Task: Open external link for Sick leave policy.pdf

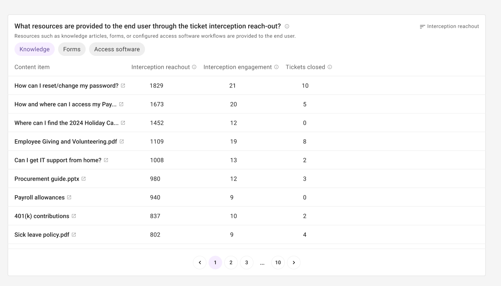Action: tap(74, 235)
